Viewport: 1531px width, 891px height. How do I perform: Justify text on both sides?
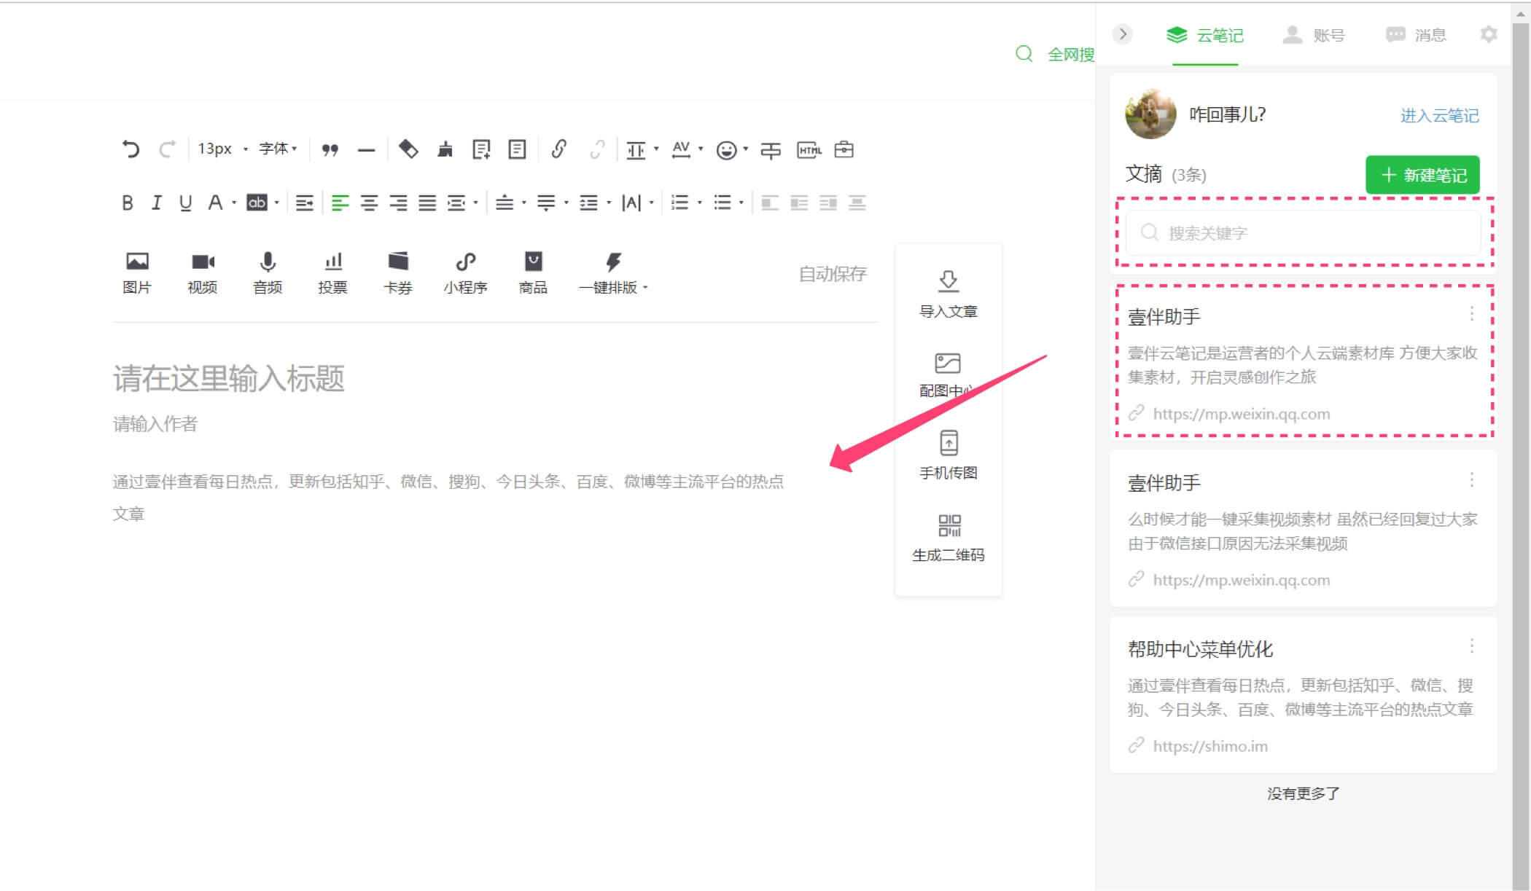point(427,203)
